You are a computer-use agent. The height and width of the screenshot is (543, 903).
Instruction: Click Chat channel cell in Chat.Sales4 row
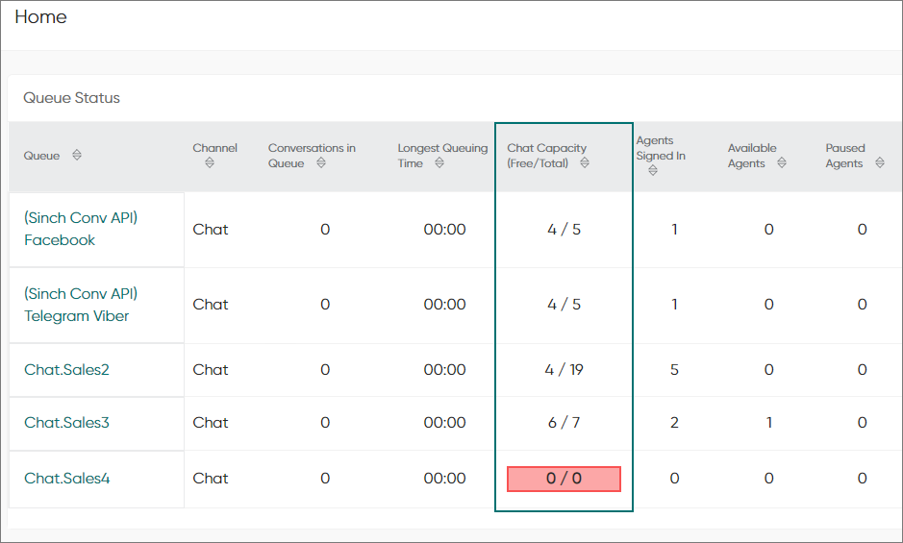click(211, 479)
